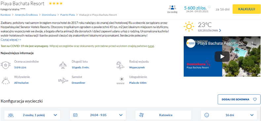Click the Wypoczynek value link

[137, 67]
